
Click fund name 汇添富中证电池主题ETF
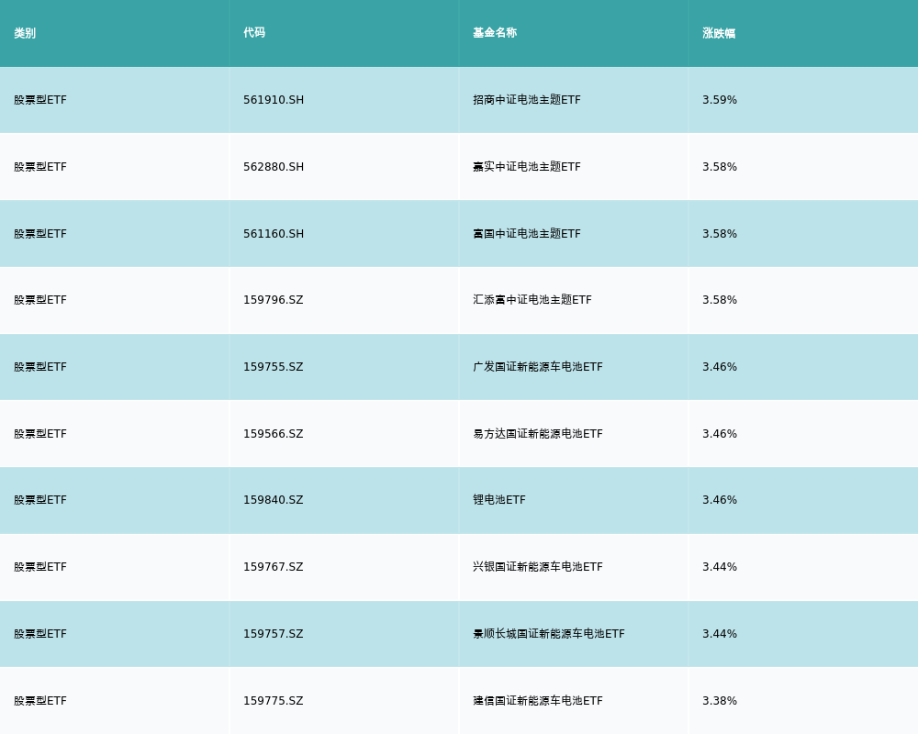tap(532, 300)
